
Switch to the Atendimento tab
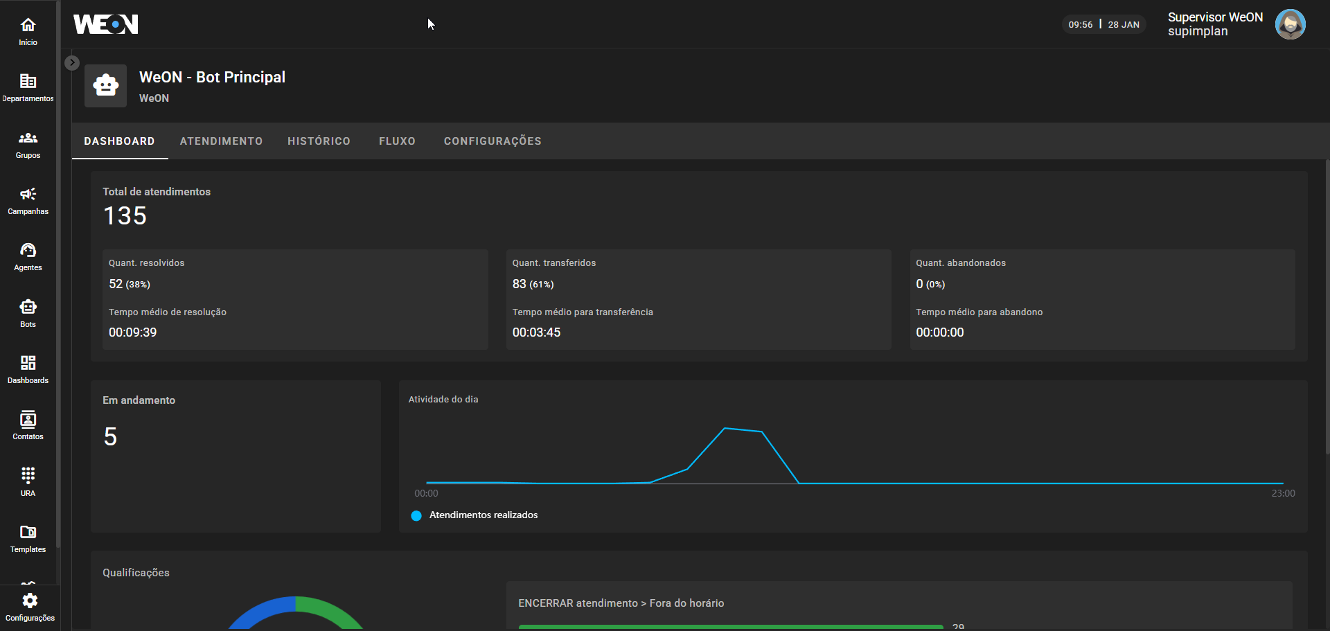click(x=221, y=141)
